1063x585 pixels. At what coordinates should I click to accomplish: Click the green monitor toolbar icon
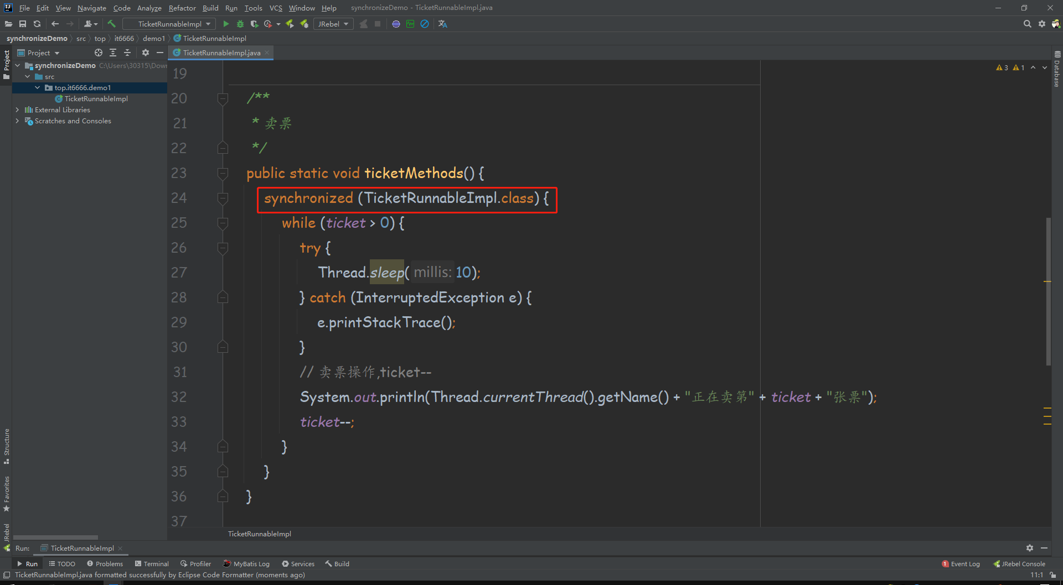pos(410,24)
